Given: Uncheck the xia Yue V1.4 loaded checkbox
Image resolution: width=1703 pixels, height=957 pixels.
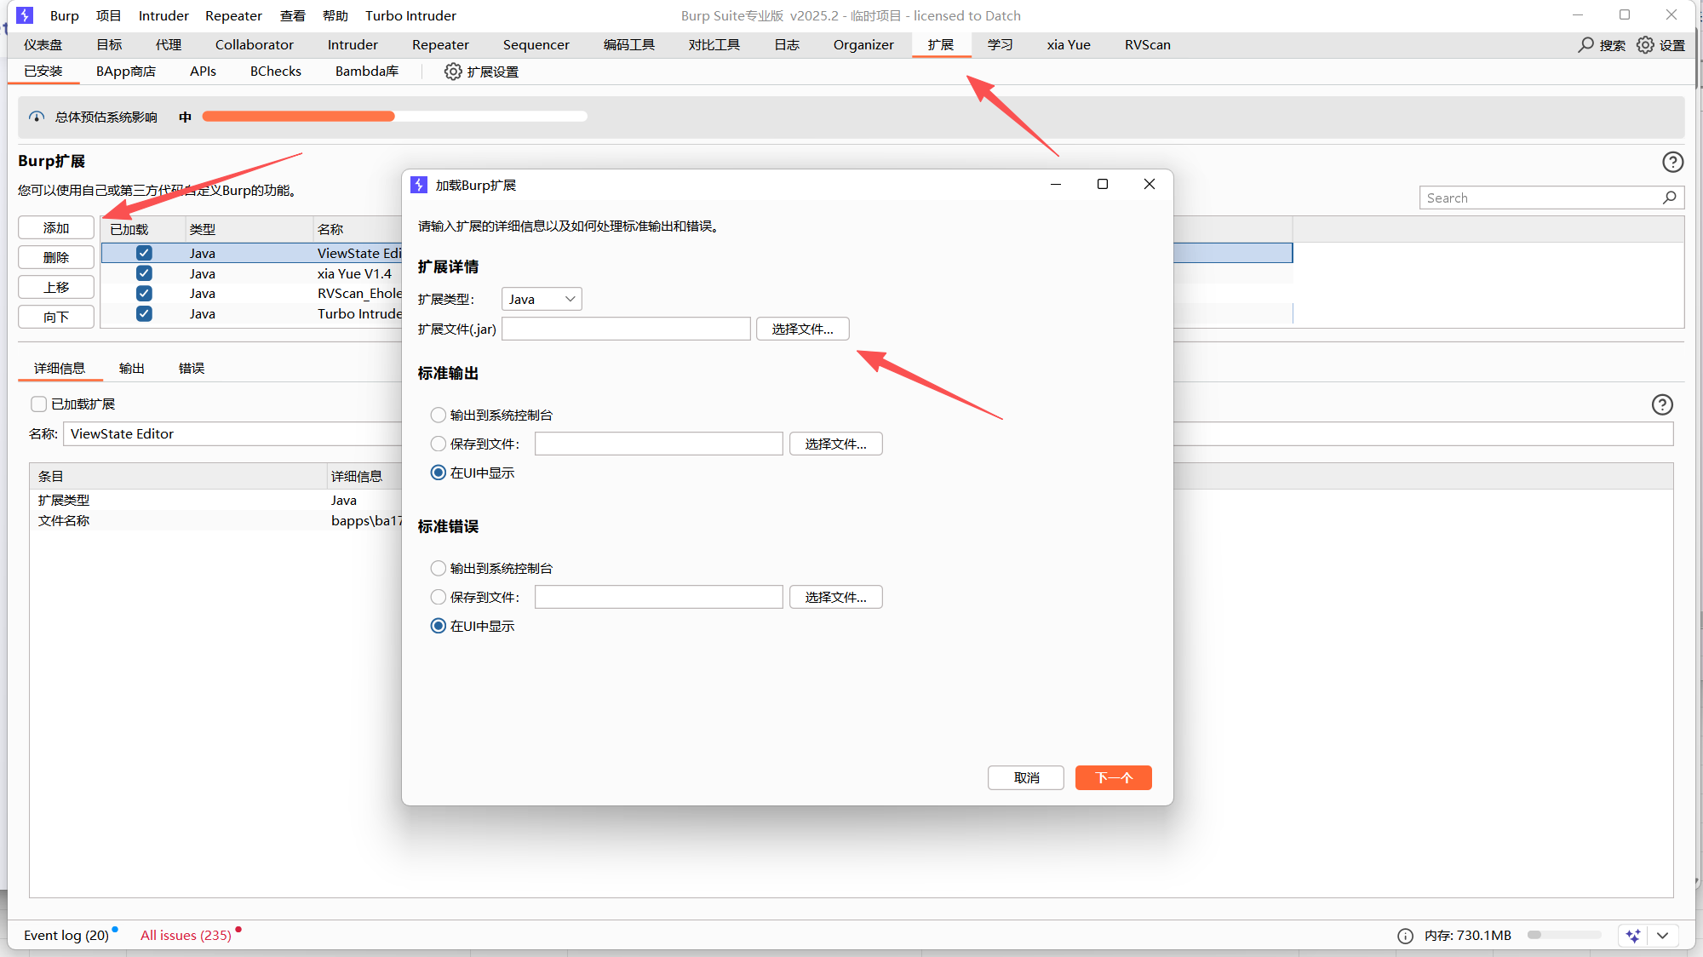Looking at the screenshot, I should pos(144,273).
